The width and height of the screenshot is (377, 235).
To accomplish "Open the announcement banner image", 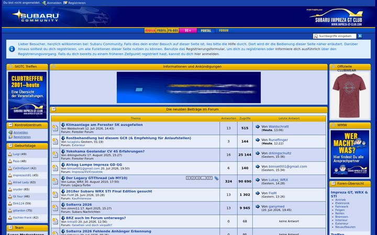I will pos(188,87).
